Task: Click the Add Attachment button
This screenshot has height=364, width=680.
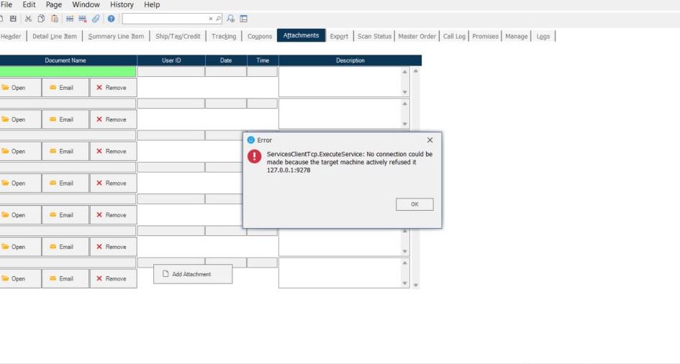Action: [x=192, y=274]
